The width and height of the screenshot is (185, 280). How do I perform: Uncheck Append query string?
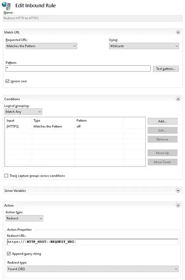coord(9,254)
